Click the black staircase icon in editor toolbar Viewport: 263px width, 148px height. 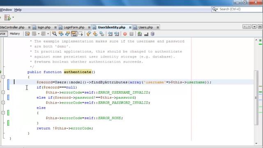click(146, 34)
